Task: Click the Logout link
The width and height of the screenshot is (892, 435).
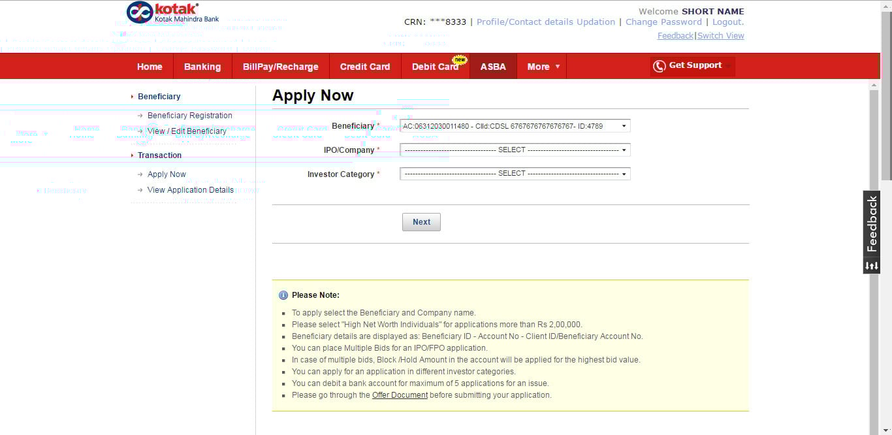Action: point(727,22)
